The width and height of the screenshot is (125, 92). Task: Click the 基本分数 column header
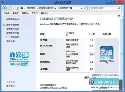tap(107, 34)
